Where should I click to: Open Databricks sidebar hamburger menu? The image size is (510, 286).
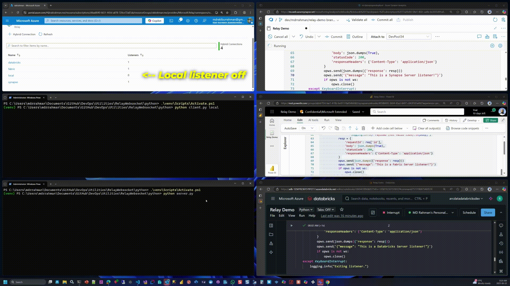pyautogui.click(x=273, y=199)
